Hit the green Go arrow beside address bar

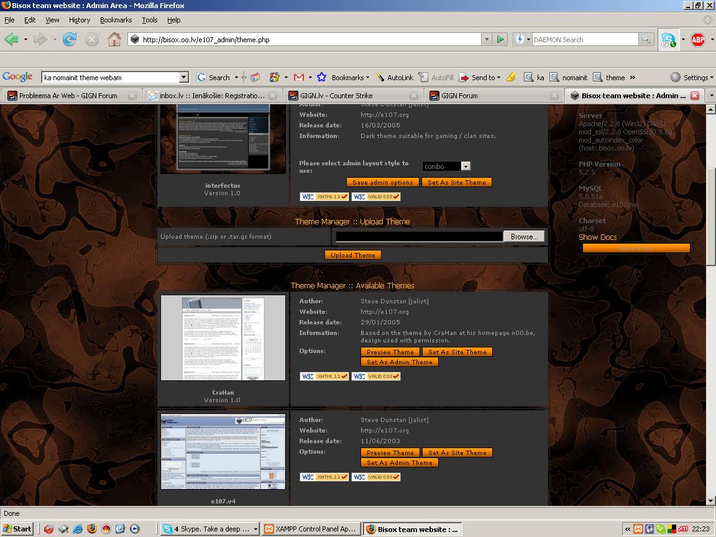[500, 40]
